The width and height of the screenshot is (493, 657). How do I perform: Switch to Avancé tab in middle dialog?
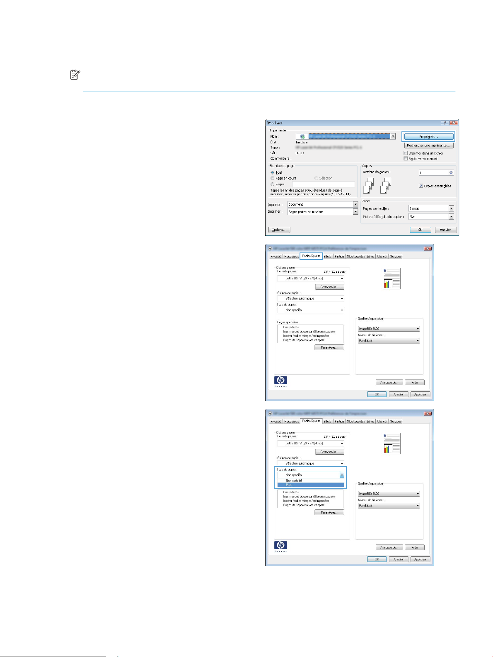click(x=276, y=257)
